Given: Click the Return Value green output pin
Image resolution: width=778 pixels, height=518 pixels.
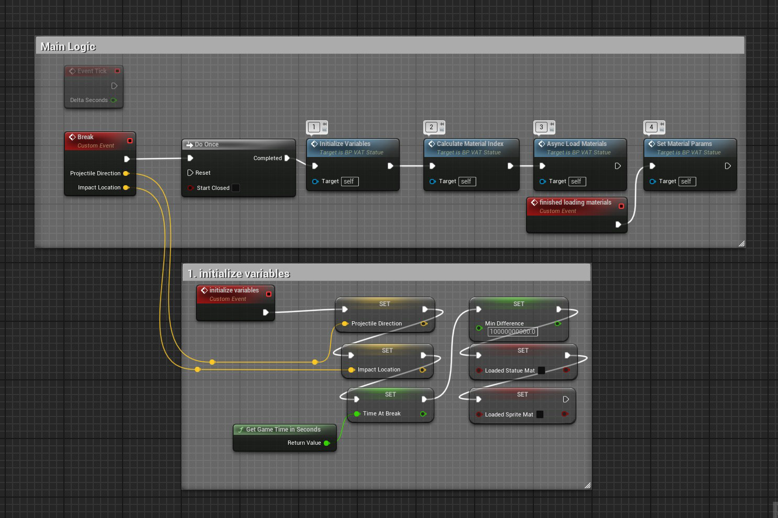Looking at the screenshot, I should click(x=327, y=443).
